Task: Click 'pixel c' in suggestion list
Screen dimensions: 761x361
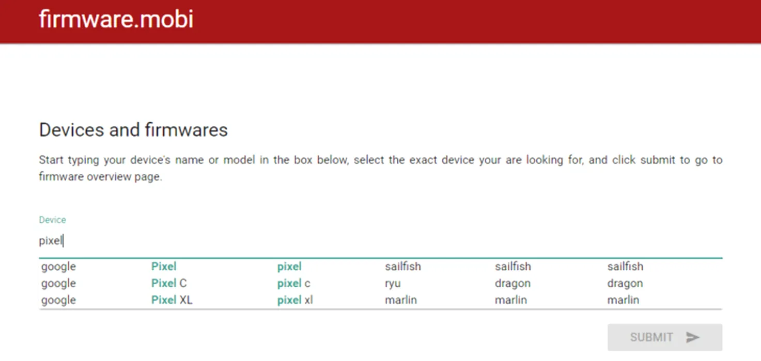Action: pyautogui.click(x=293, y=284)
